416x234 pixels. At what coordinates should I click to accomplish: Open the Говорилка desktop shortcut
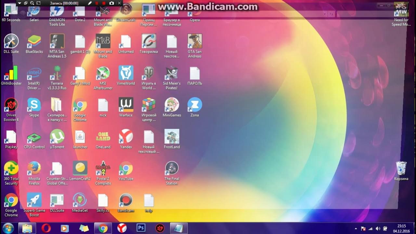point(149,44)
